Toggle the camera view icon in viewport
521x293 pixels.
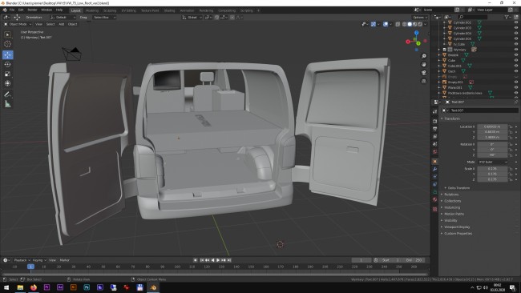coord(424,73)
